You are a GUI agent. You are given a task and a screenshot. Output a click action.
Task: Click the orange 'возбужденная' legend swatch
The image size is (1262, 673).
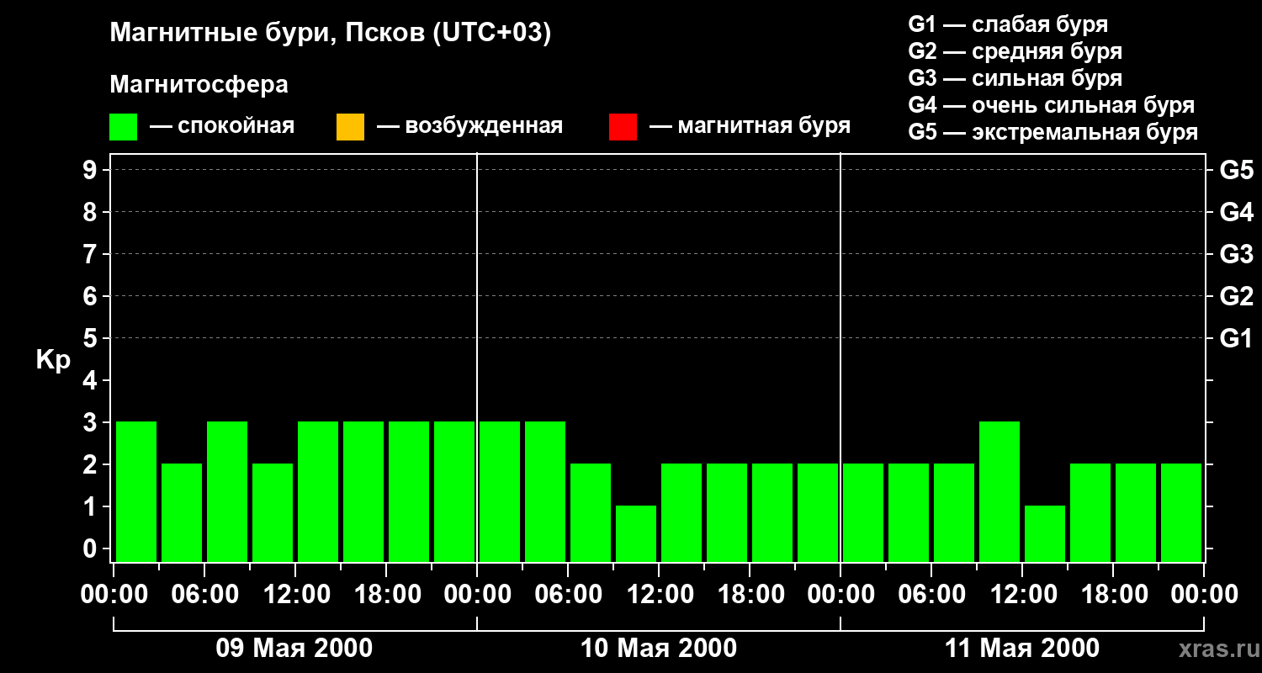(x=350, y=127)
